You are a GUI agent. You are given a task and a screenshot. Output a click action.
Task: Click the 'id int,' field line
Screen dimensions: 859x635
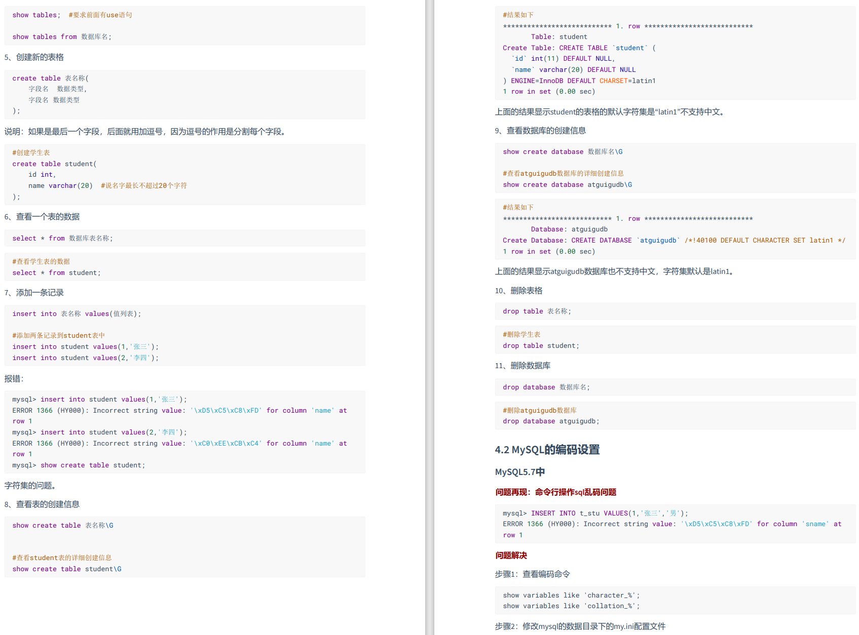click(42, 175)
